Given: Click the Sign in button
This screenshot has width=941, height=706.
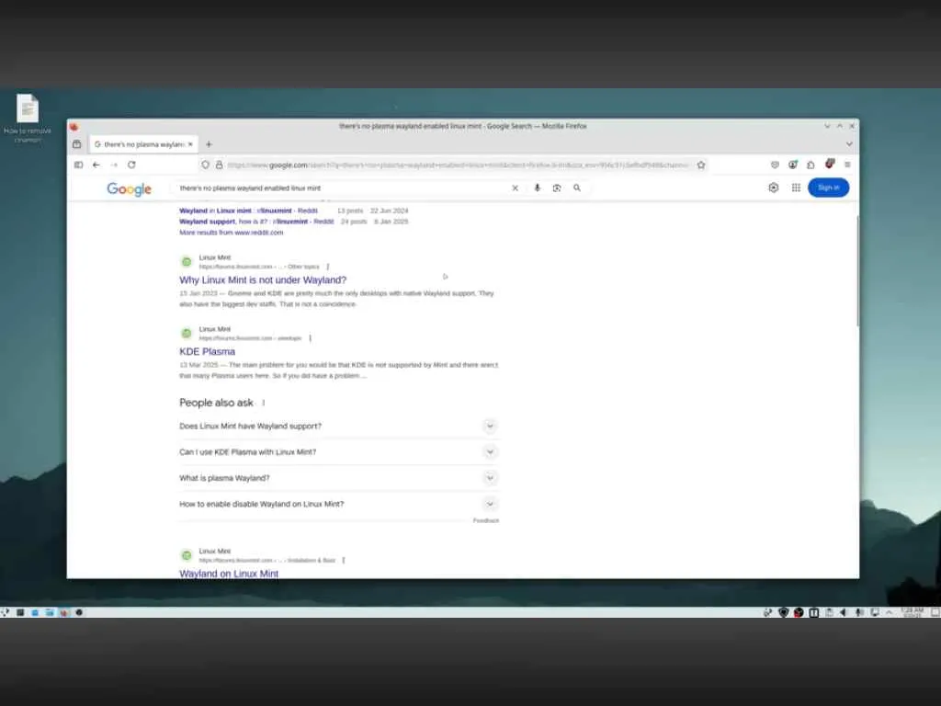Looking at the screenshot, I should tap(828, 188).
